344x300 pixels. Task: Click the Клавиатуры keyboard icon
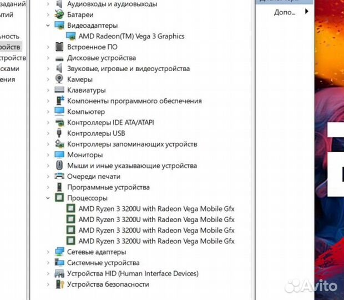[59, 89]
